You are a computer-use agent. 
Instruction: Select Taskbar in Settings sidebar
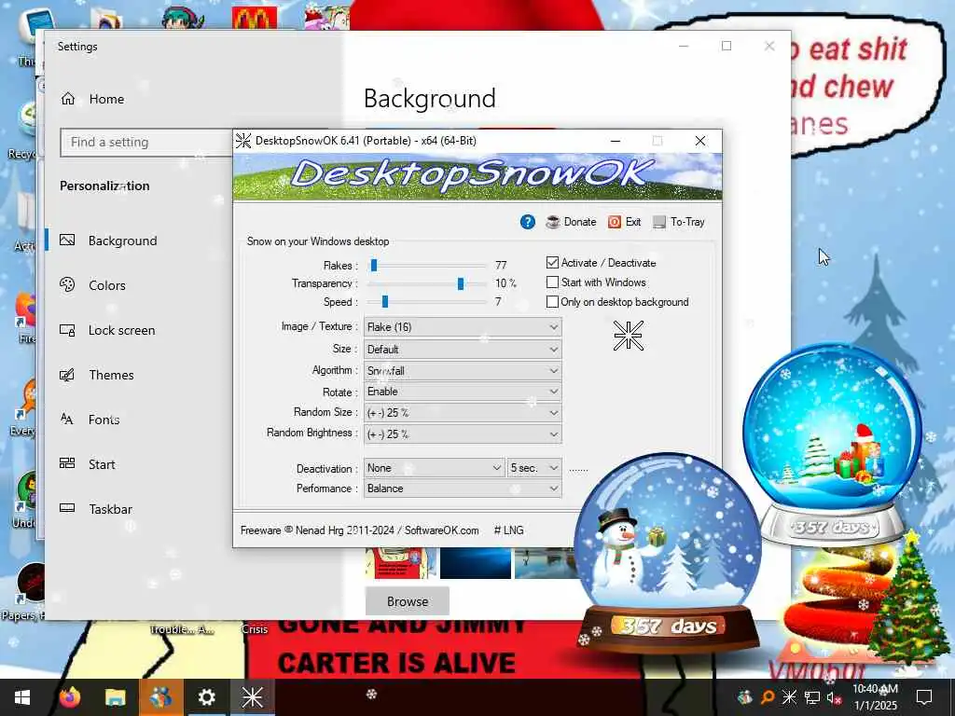coord(110,509)
